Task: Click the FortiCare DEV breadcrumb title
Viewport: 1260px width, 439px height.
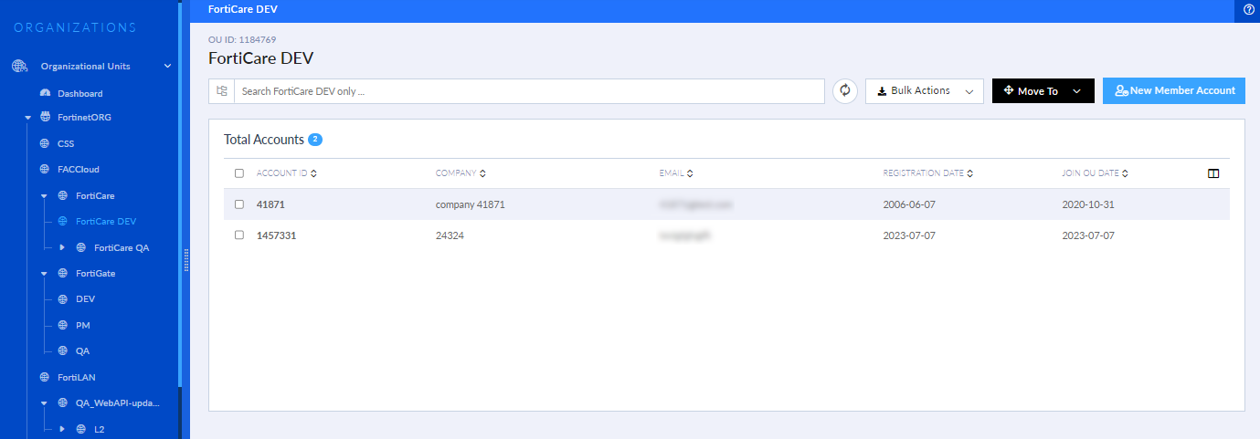Action: click(x=243, y=9)
